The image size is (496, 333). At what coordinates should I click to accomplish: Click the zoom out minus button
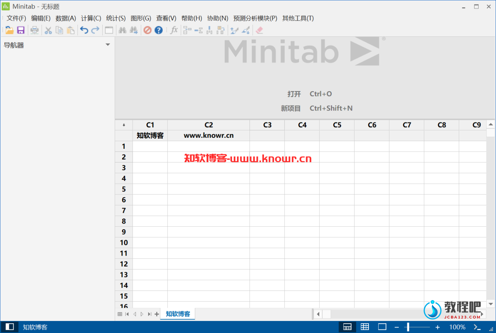[397, 327]
